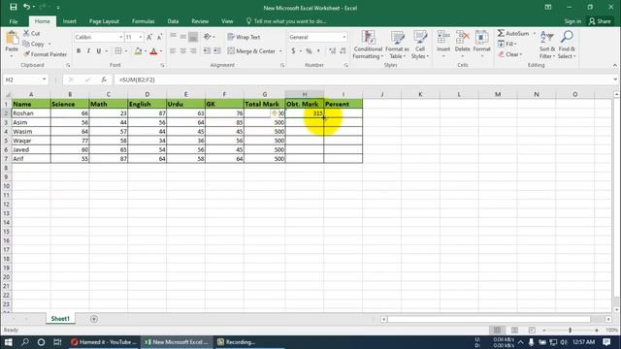Switch to the Formulas tab
The width and height of the screenshot is (621, 349).
(x=143, y=21)
